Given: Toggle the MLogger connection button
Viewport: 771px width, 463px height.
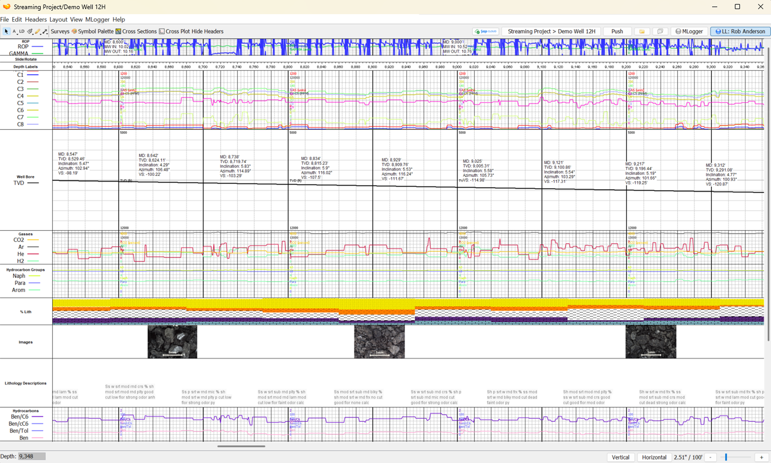Looking at the screenshot, I should point(689,31).
